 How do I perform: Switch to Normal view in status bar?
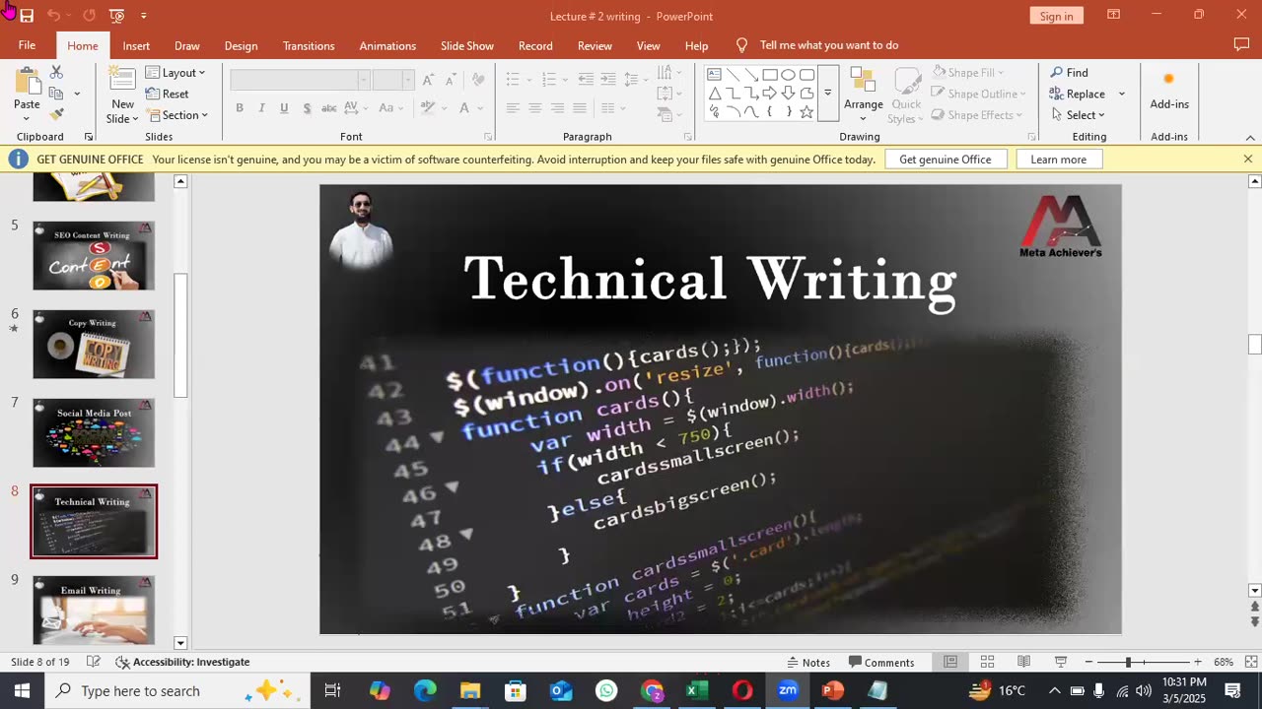(x=950, y=662)
